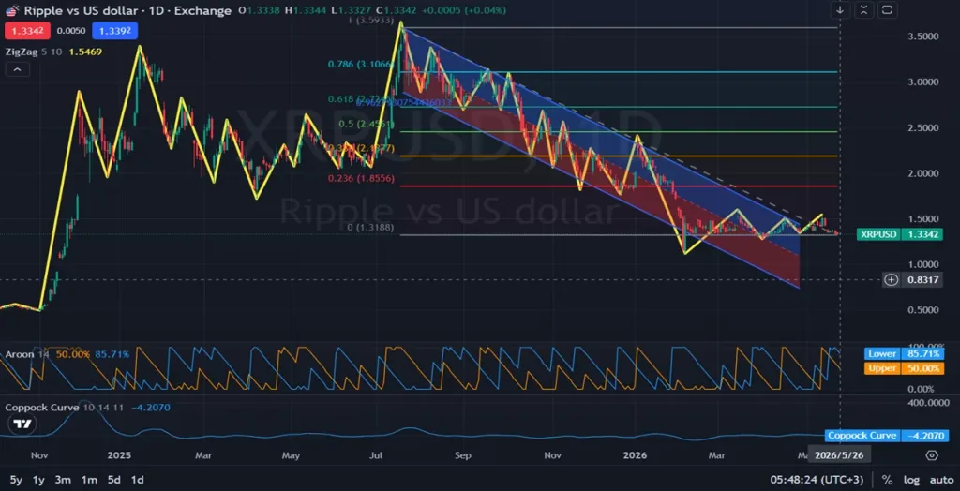The width and height of the screenshot is (960, 491).
Task: Click the 2026/5/26 date label on the time axis
Action: (839, 455)
